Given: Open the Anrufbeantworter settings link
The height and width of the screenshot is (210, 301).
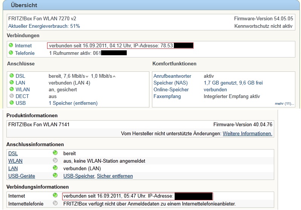Looking at the screenshot, I should click(x=172, y=76).
